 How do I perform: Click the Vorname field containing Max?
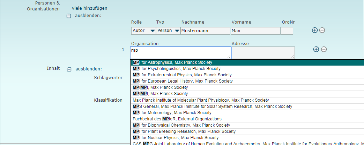click(255, 31)
